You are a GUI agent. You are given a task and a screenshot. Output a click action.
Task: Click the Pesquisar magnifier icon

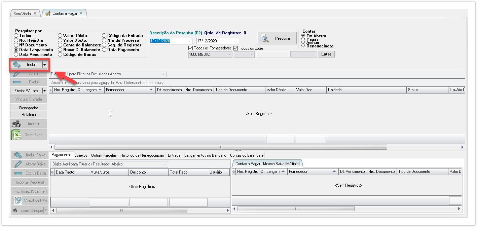[x=265, y=38]
